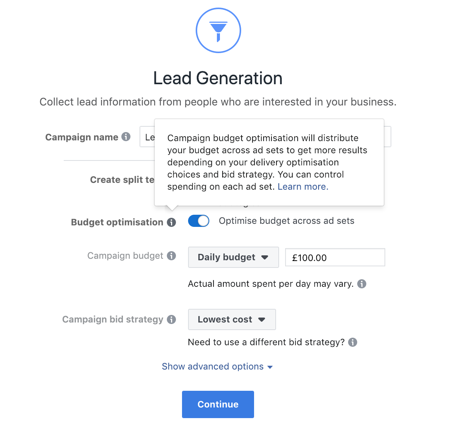The width and height of the screenshot is (452, 431).
Task: Click info icon next to Campaign budget
Action: click(171, 256)
